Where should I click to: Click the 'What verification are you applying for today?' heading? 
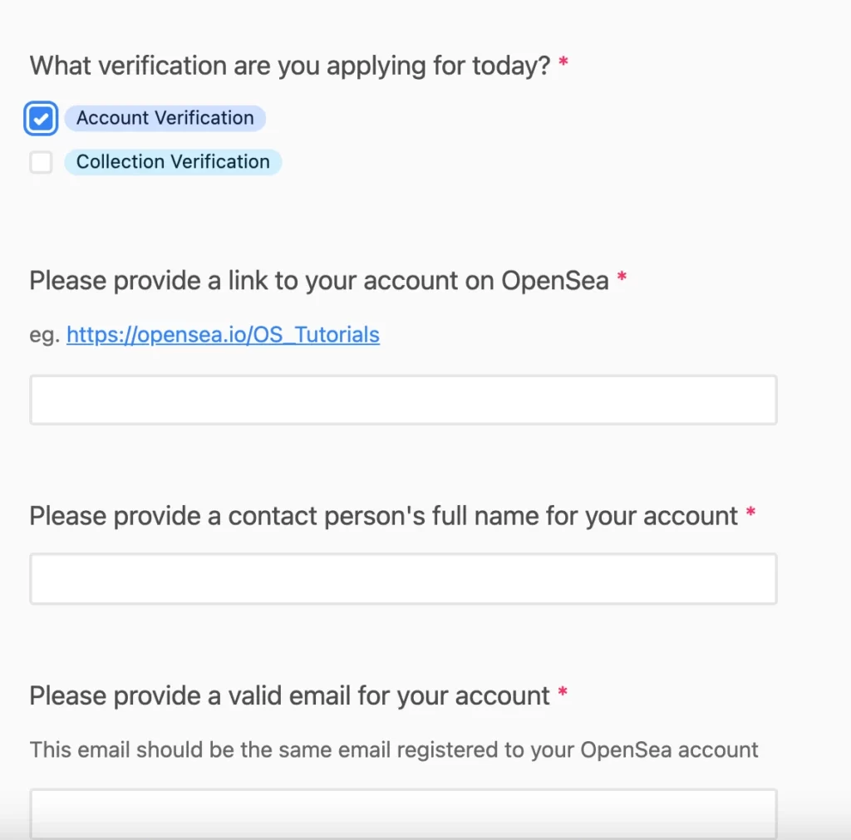click(290, 66)
